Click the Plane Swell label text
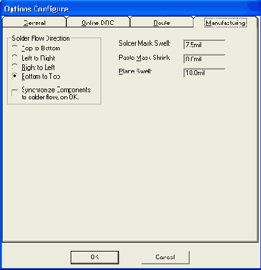The height and width of the screenshot is (270, 261). [x=135, y=71]
